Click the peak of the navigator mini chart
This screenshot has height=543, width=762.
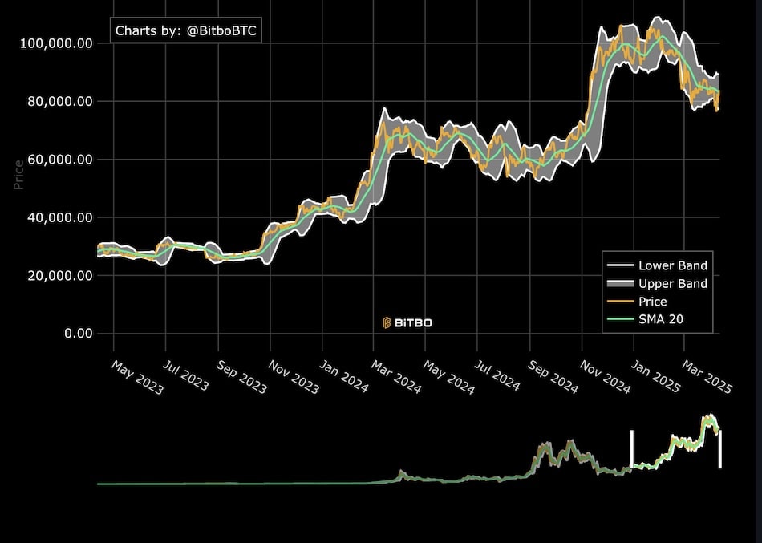710,415
